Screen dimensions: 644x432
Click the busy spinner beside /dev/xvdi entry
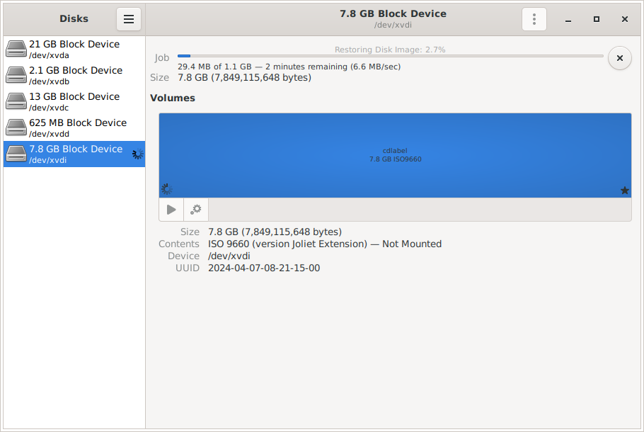[x=137, y=154]
